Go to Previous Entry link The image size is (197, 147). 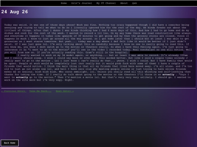coord(14,91)
